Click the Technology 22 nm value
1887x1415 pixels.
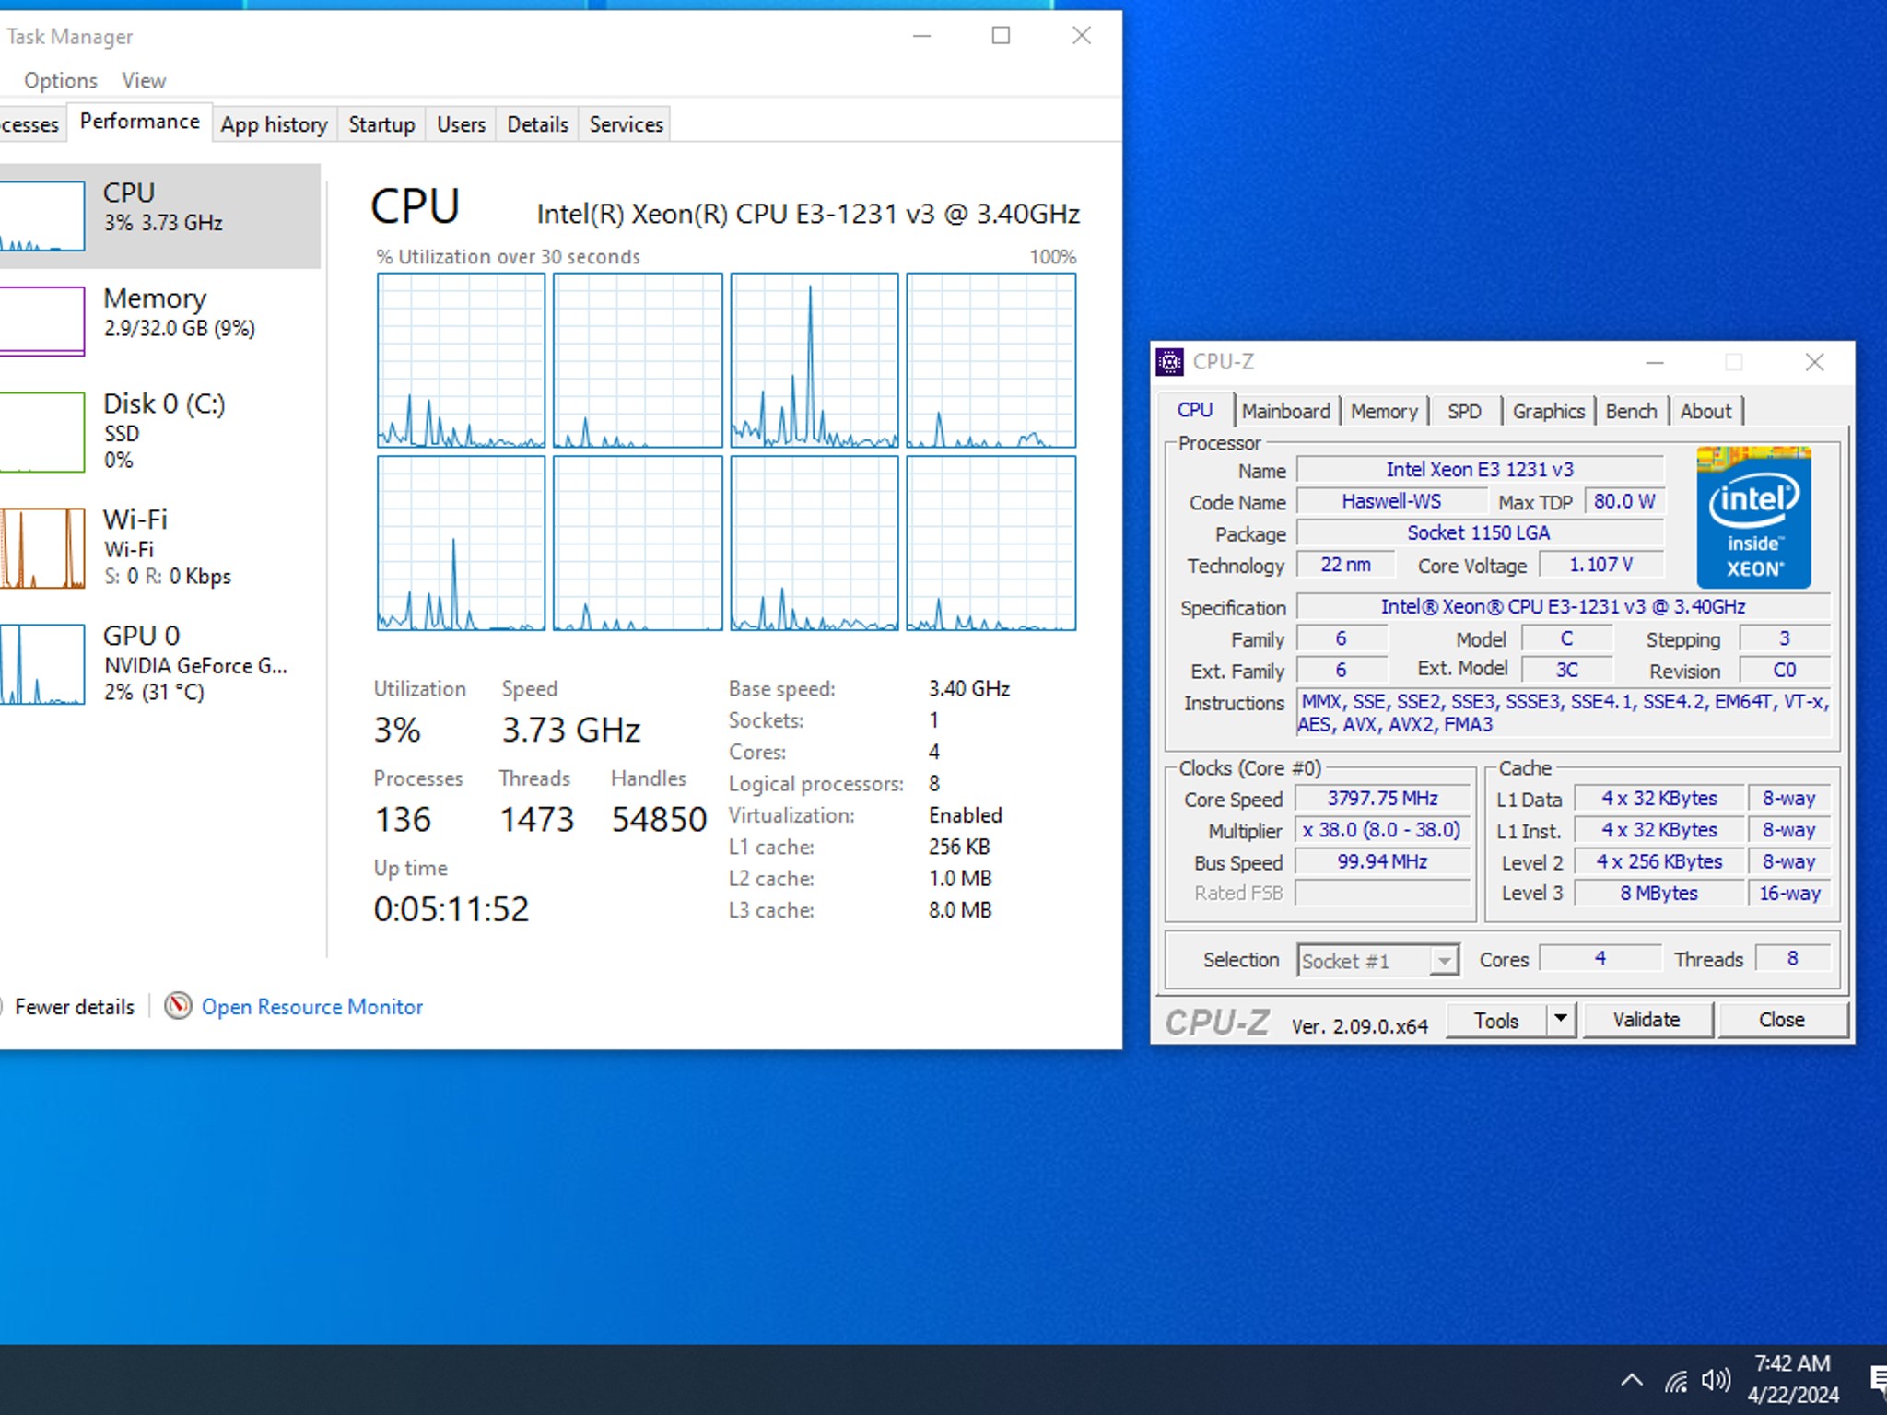tap(1345, 565)
